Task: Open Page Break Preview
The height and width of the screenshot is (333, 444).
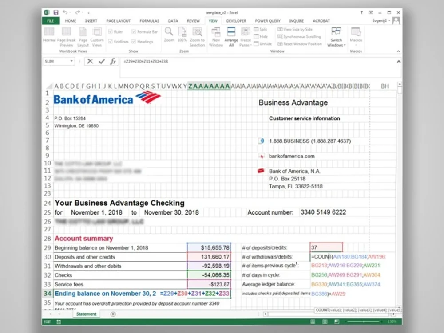Action: coord(66,37)
